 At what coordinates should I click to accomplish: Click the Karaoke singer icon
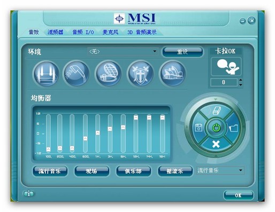click(226, 67)
